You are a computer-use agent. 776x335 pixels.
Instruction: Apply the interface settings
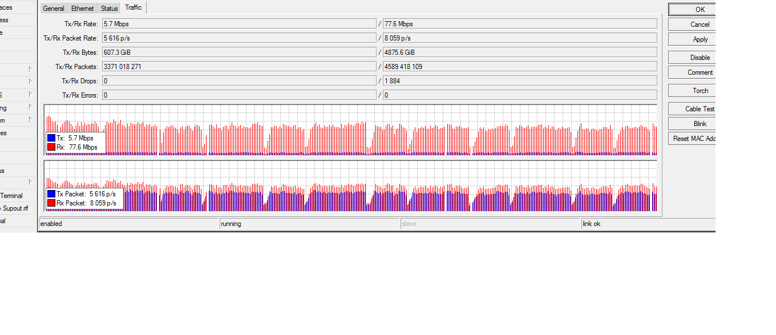coord(692,39)
